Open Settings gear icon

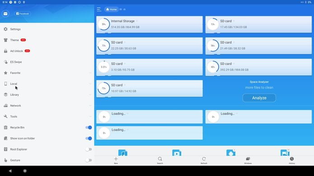5,29
